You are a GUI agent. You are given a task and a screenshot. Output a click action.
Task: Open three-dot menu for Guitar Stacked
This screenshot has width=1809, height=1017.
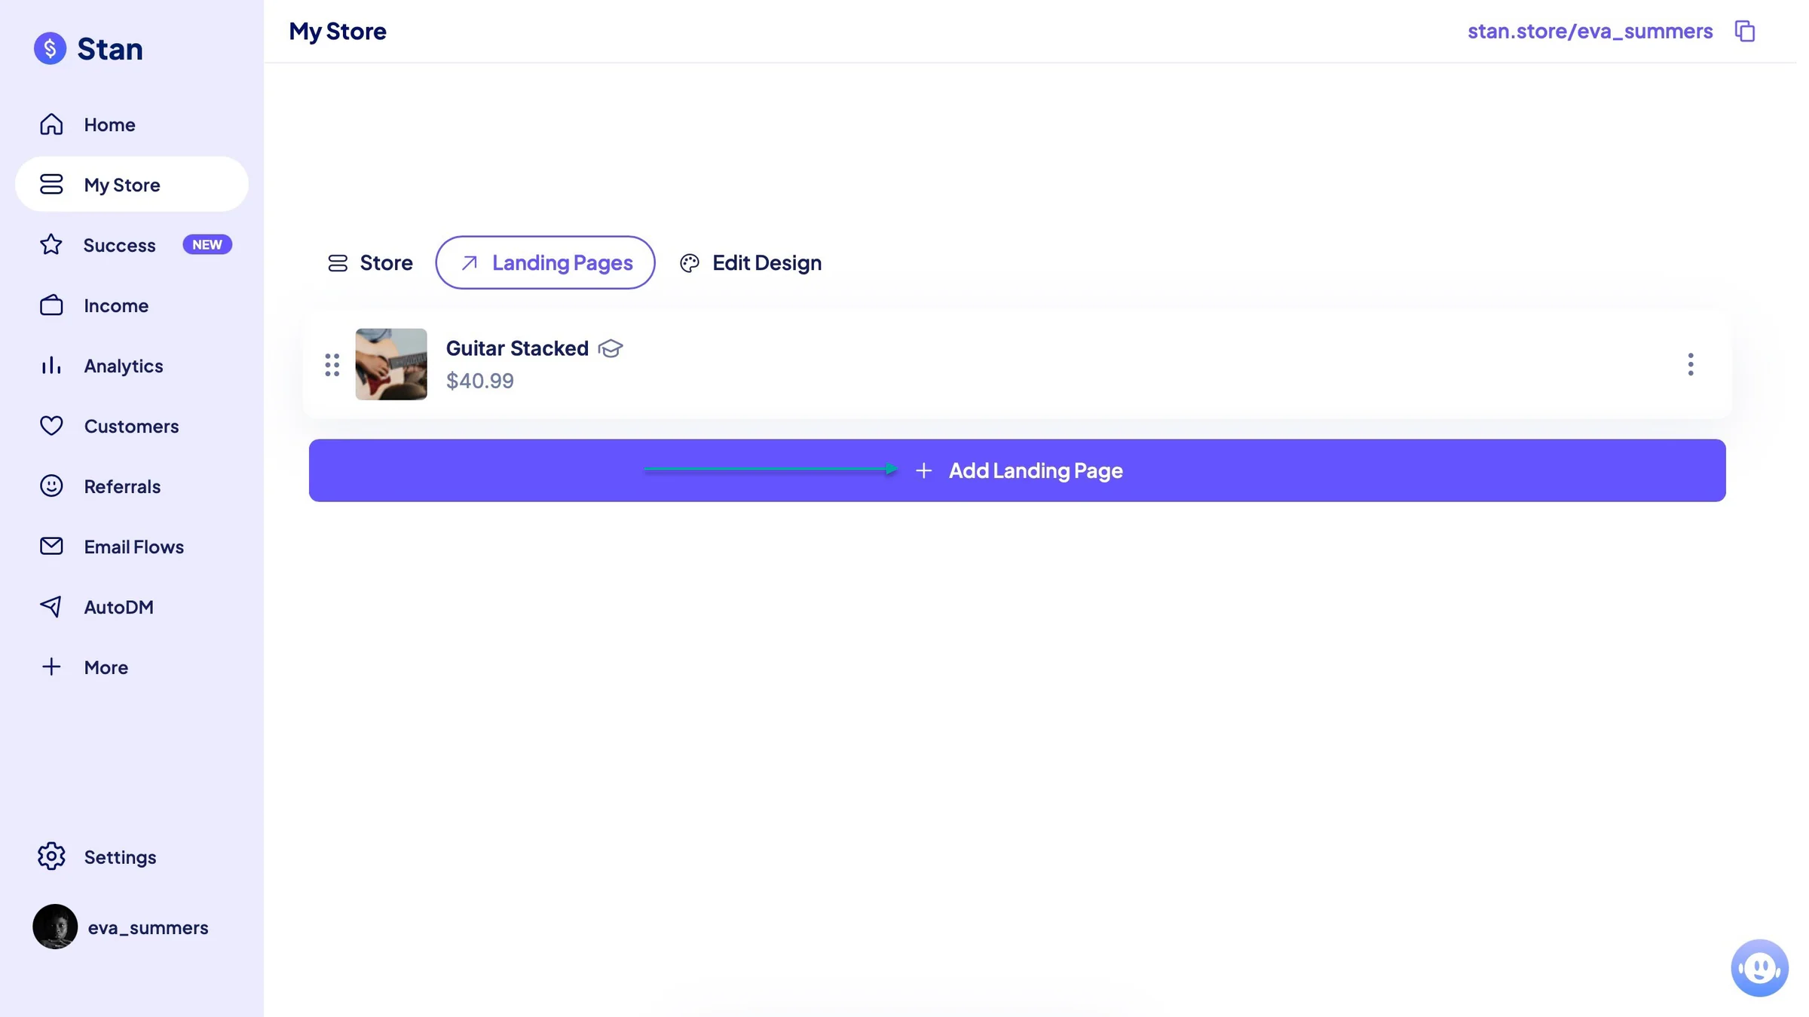pyautogui.click(x=1691, y=364)
